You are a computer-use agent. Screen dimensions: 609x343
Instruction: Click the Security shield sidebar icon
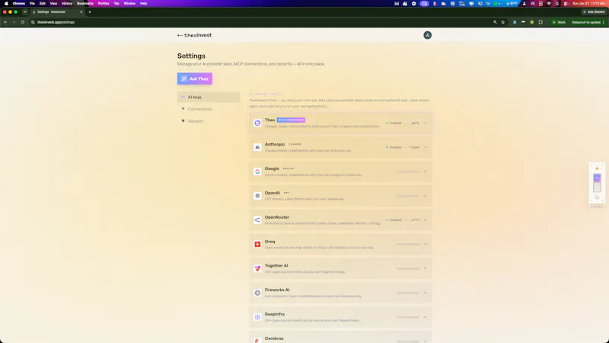click(183, 121)
